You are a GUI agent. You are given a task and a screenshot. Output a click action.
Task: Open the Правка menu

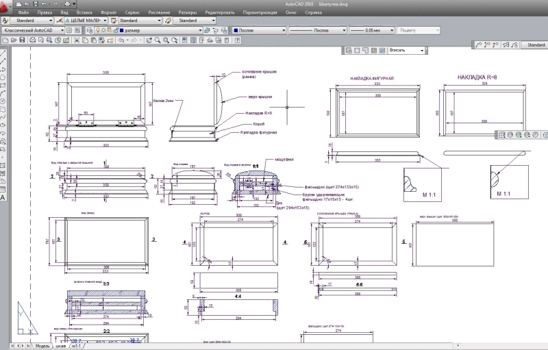(x=45, y=12)
